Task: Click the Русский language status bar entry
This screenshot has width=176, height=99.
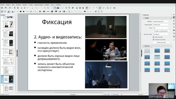Action: (141, 95)
